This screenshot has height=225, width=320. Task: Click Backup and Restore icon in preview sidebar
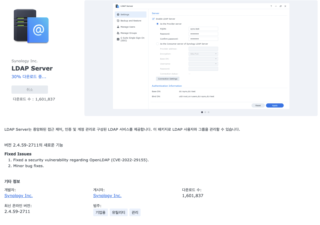click(x=118, y=21)
